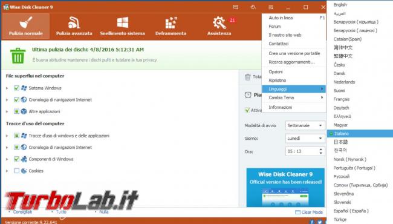The image size is (393, 224).
Task: Toggle Tracce d'uso di windows checkbox
Action: [x=16, y=136]
